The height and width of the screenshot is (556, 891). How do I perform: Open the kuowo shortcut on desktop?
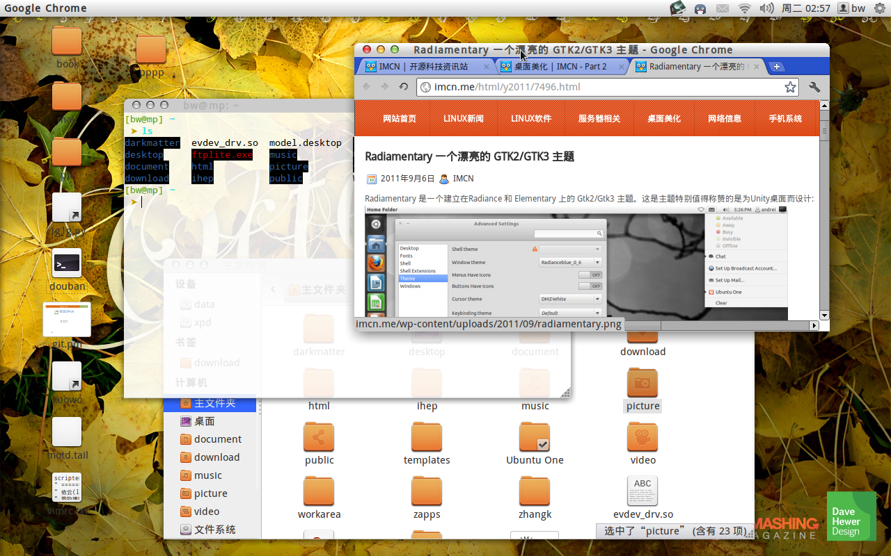tap(67, 383)
